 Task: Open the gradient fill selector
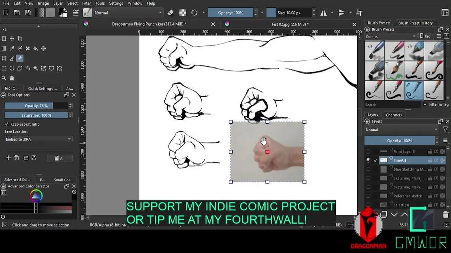click(x=40, y=13)
